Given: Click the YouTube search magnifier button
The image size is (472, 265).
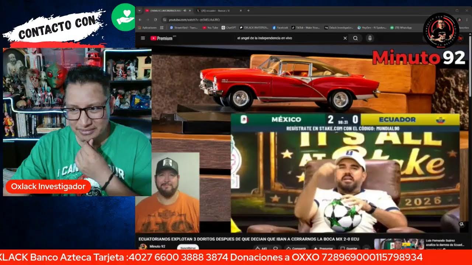Looking at the screenshot, I should point(355,38).
